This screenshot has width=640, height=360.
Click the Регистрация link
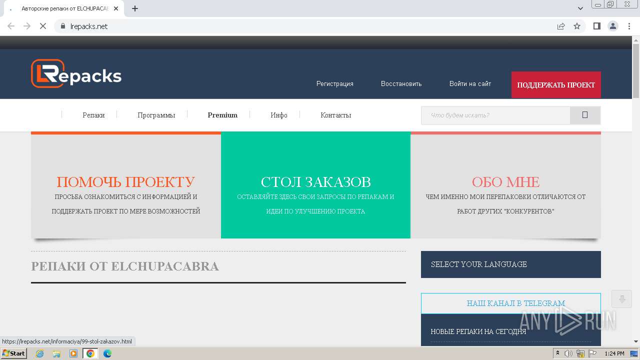(335, 84)
